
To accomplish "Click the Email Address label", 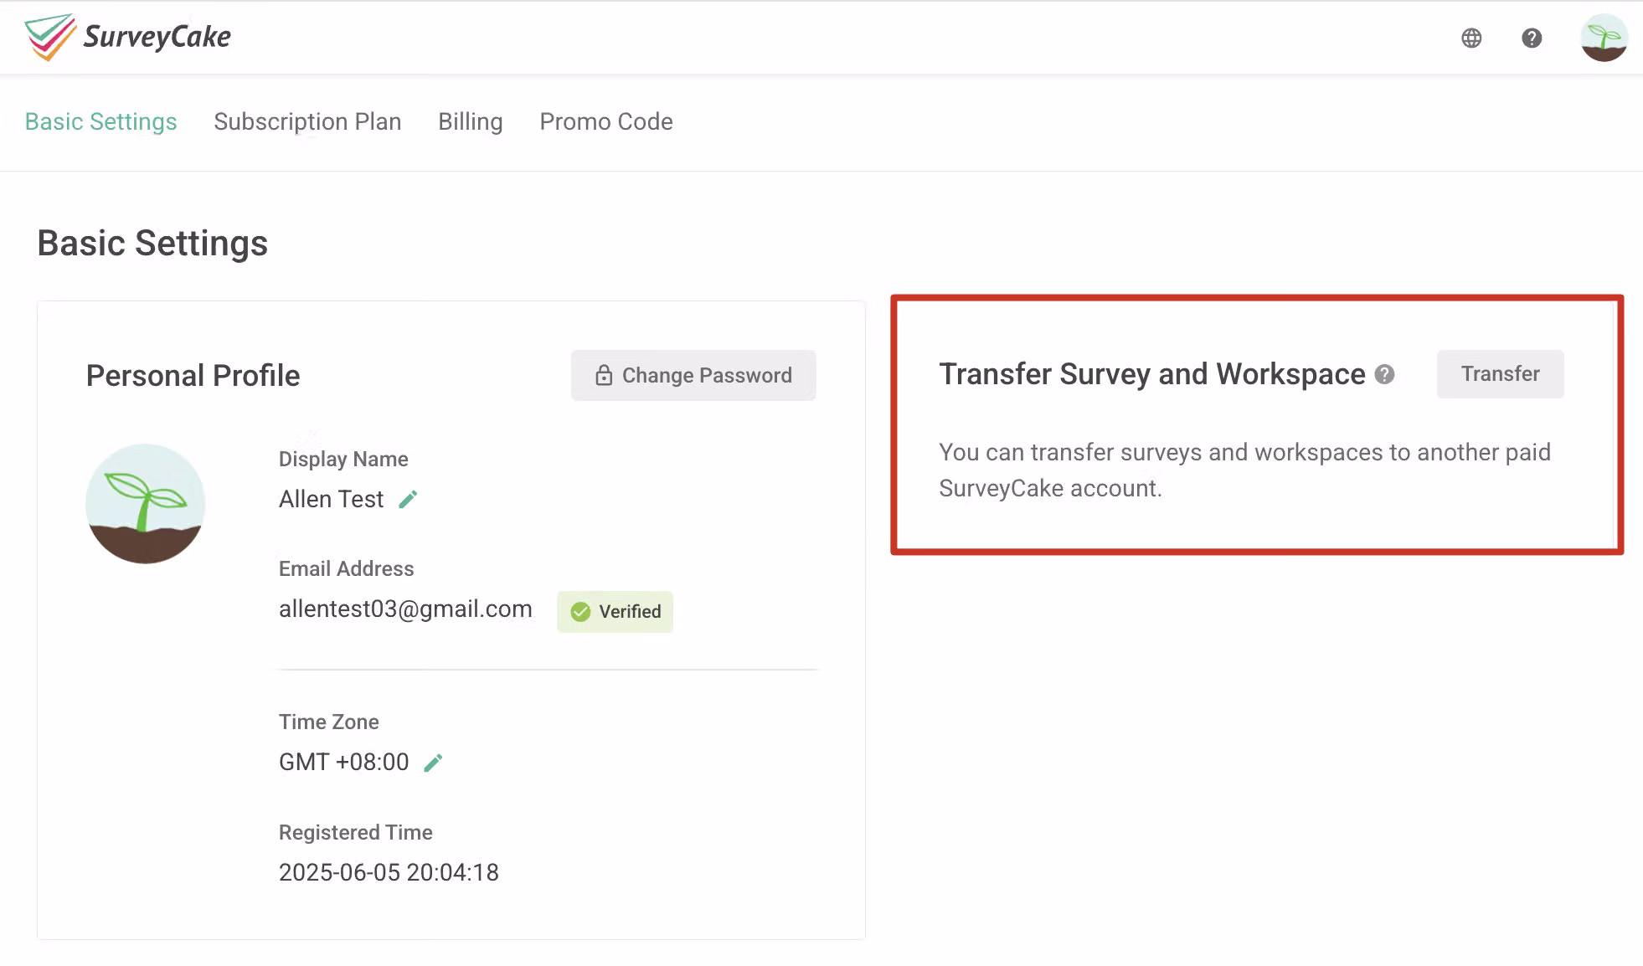I will tap(347, 569).
